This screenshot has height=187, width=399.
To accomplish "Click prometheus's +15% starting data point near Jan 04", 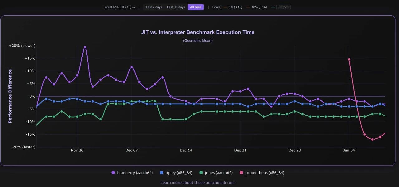I will coord(349,59).
